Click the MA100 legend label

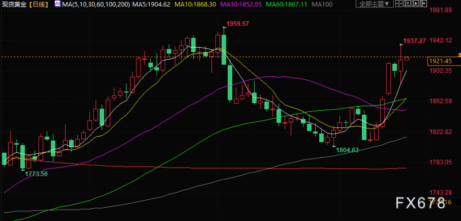(x=322, y=4)
